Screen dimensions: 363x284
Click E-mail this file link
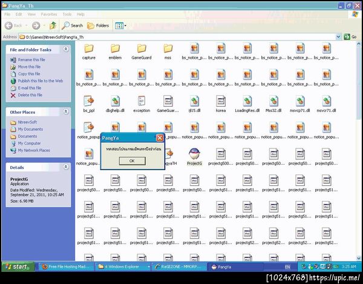[30, 88]
